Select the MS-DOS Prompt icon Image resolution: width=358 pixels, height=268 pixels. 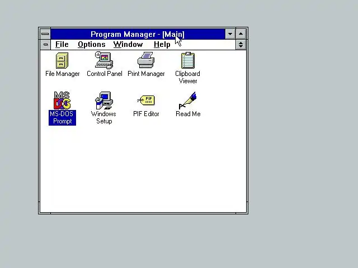[62, 100]
